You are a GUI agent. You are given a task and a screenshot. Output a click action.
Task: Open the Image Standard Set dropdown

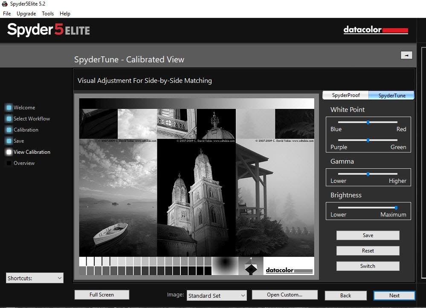217,296
